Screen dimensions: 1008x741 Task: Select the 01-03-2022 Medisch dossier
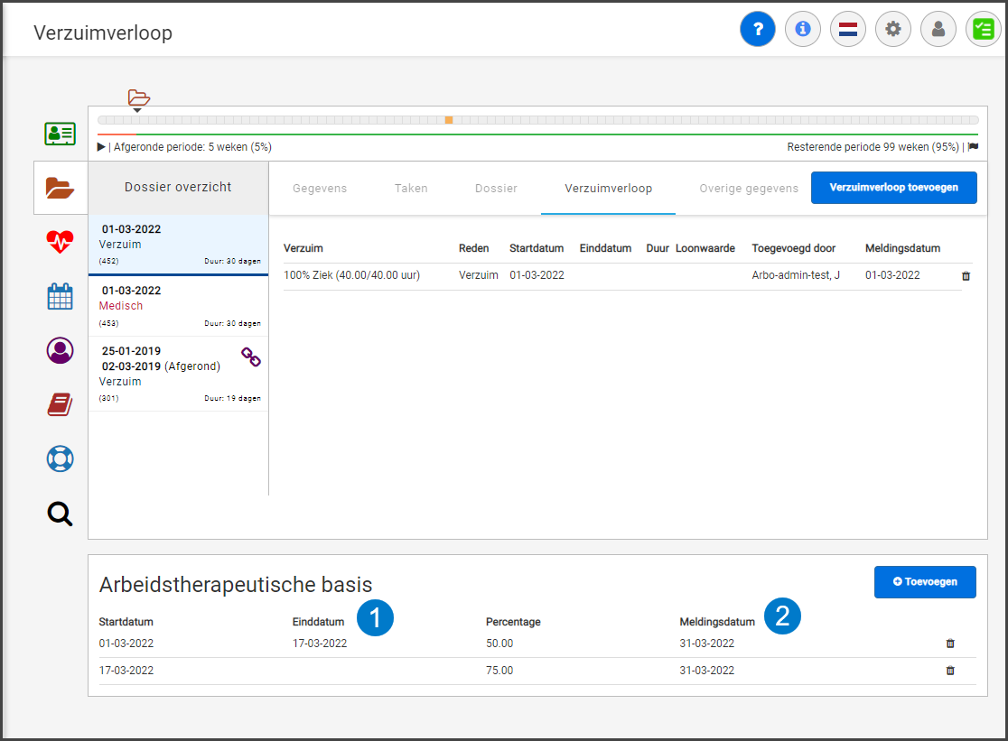click(x=179, y=306)
